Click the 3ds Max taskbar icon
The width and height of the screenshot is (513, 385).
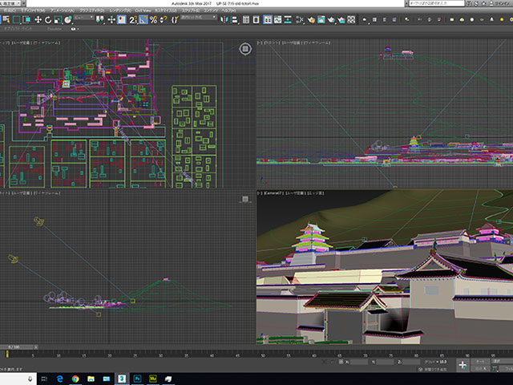(x=122, y=378)
